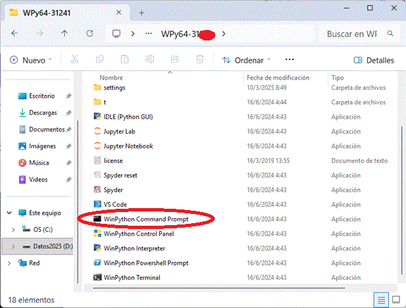Click the WinPython Command Prompt icon
Screen dimensions: 406x308
(x=98, y=219)
